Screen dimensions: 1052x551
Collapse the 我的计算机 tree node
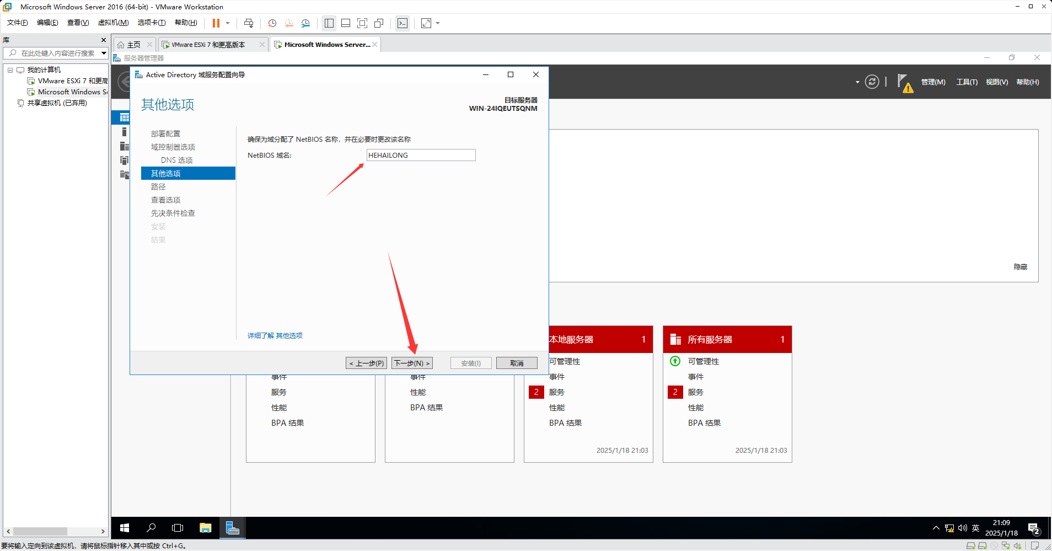(10, 70)
